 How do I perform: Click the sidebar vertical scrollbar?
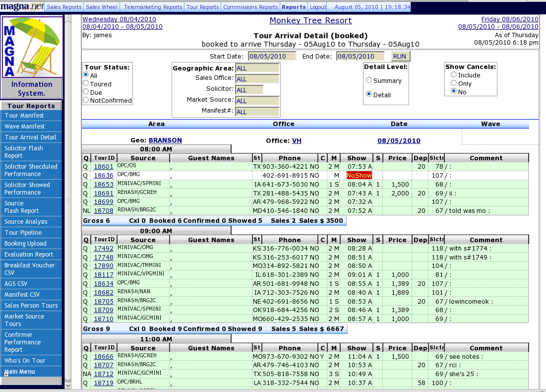(x=68, y=200)
